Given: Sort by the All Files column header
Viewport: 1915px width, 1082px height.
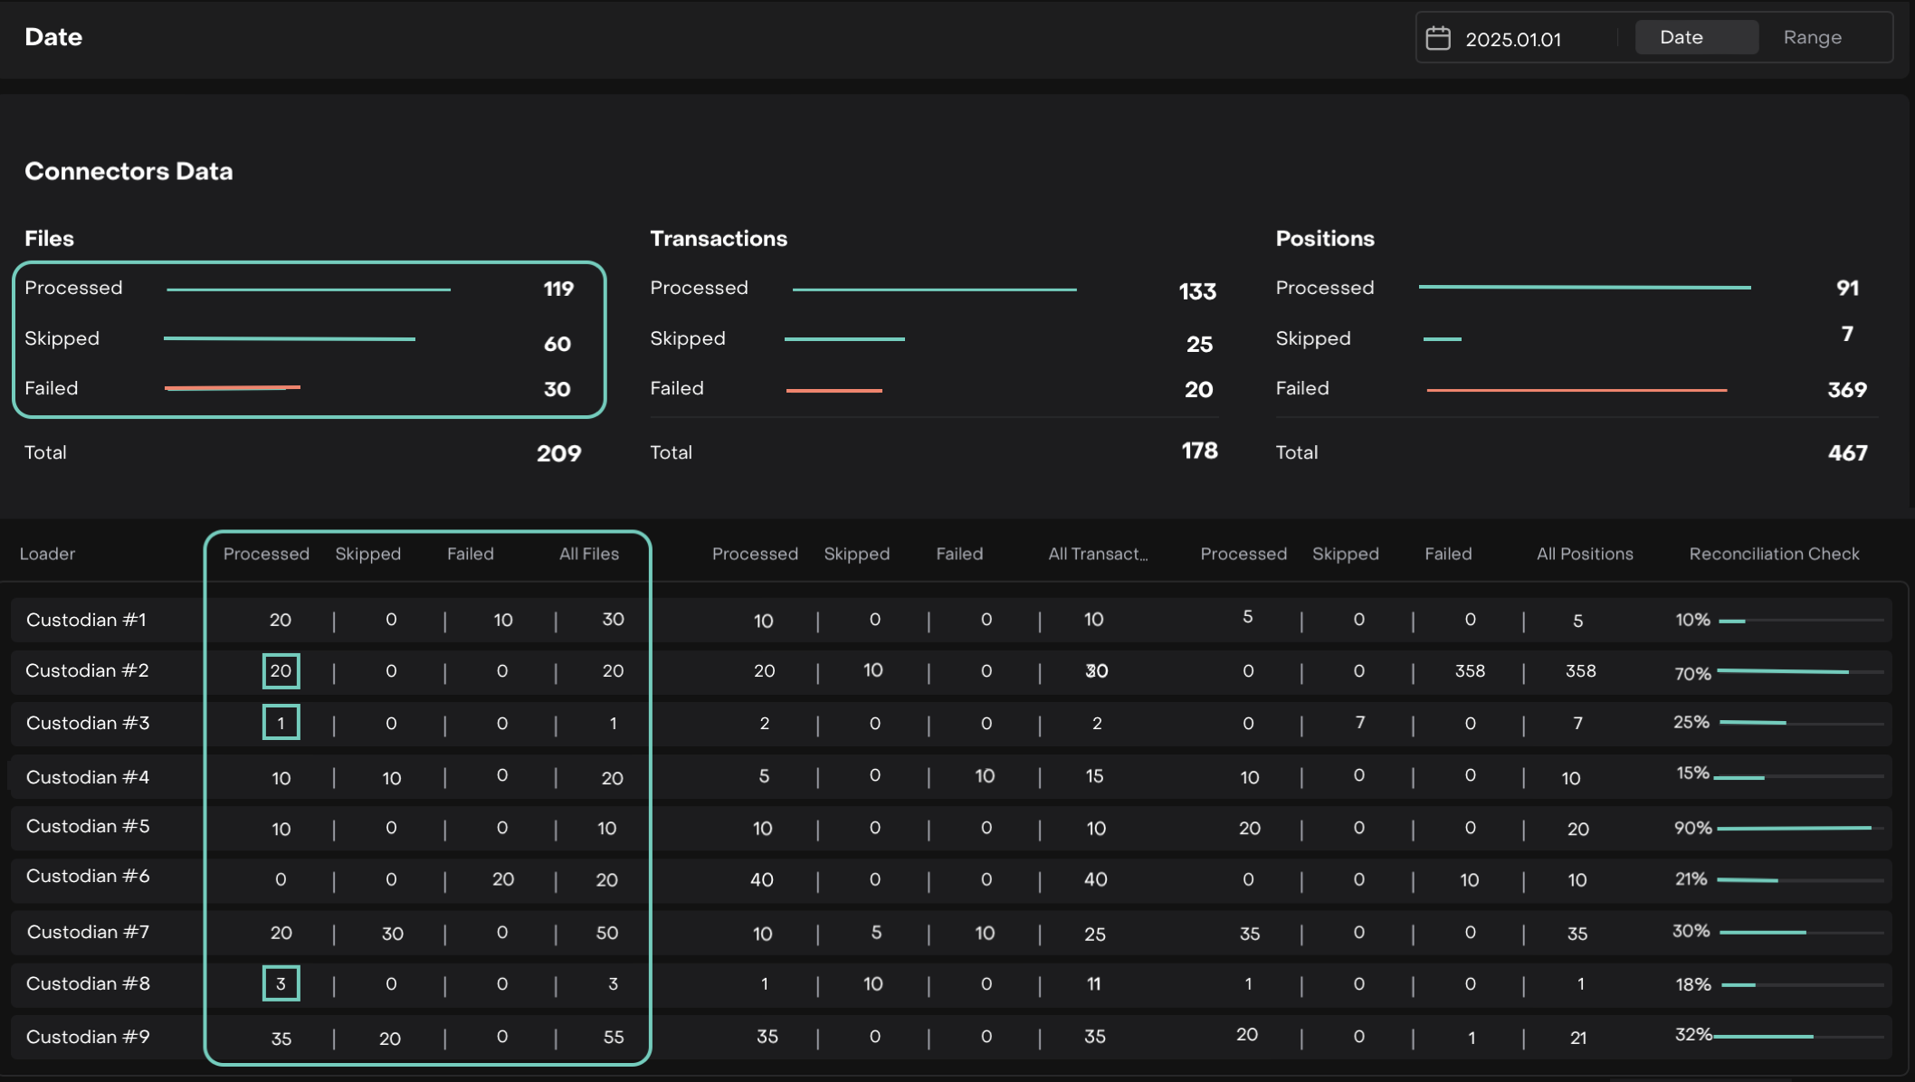Looking at the screenshot, I should tap(588, 554).
